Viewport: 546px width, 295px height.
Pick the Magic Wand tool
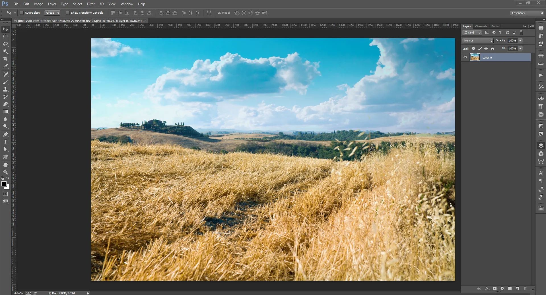[x=5, y=51]
